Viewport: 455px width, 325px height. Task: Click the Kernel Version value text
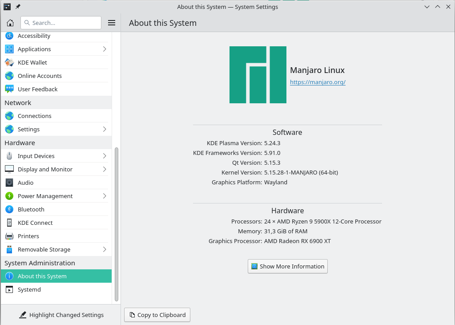(301, 173)
